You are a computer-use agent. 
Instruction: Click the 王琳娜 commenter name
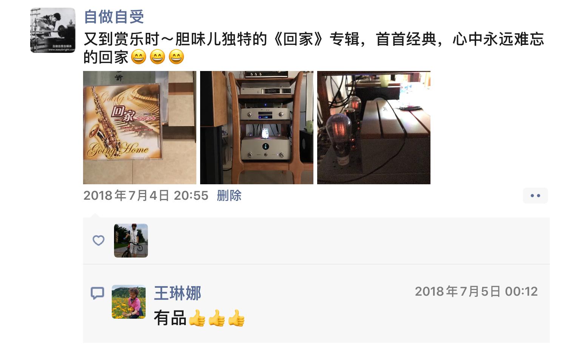[x=177, y=293]
